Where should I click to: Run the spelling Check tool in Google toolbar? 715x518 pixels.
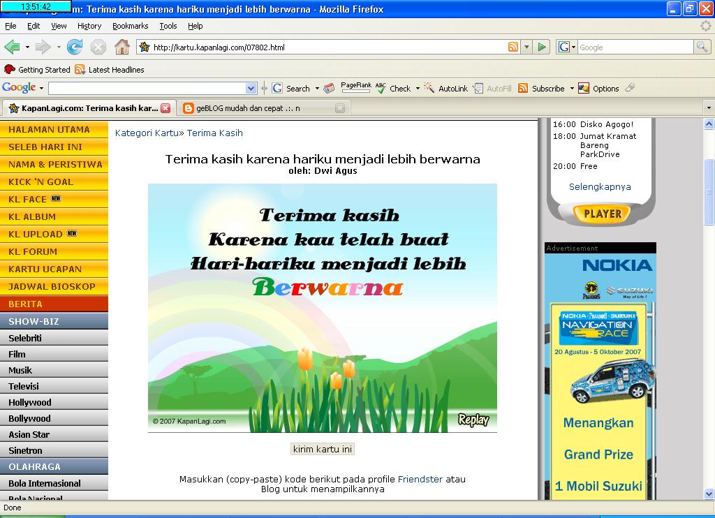click(393, 88)
